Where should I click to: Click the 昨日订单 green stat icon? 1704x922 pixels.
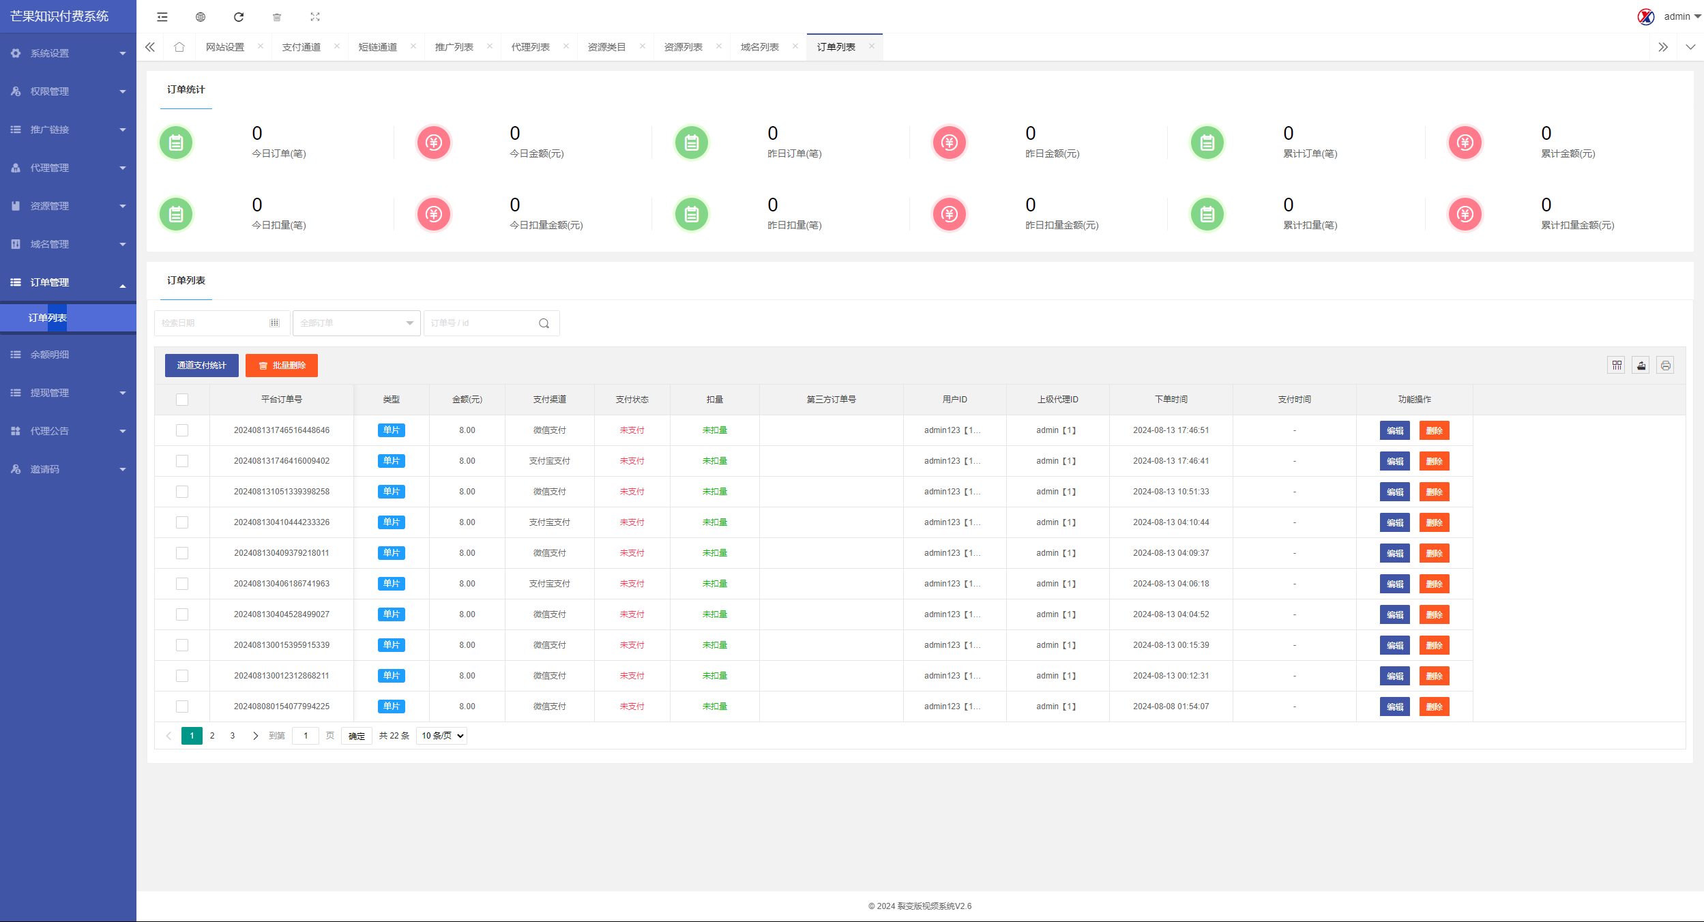click(x=692, y=143)
